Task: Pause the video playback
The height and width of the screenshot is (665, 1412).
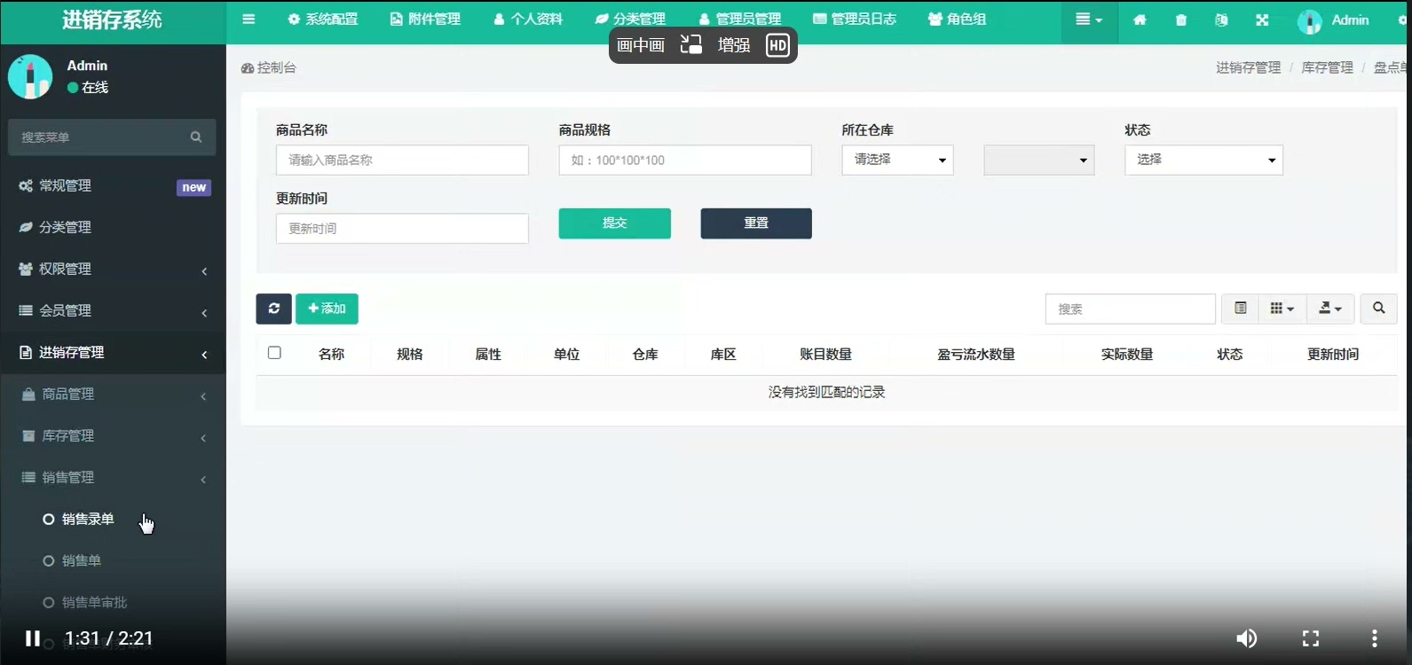Action: pyautogui.click(x=33, y=638)
